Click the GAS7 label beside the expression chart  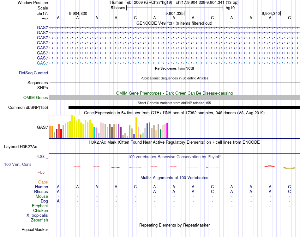(43, 127)
